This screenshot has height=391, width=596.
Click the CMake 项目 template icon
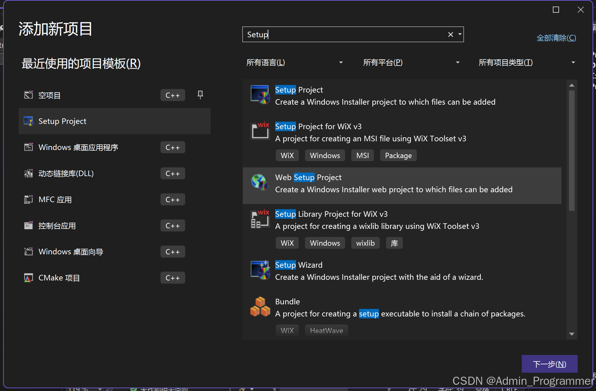[x=29, y=278]
